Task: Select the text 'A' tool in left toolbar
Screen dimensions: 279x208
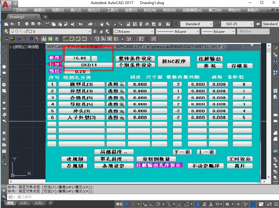Action: coord(4,157)
